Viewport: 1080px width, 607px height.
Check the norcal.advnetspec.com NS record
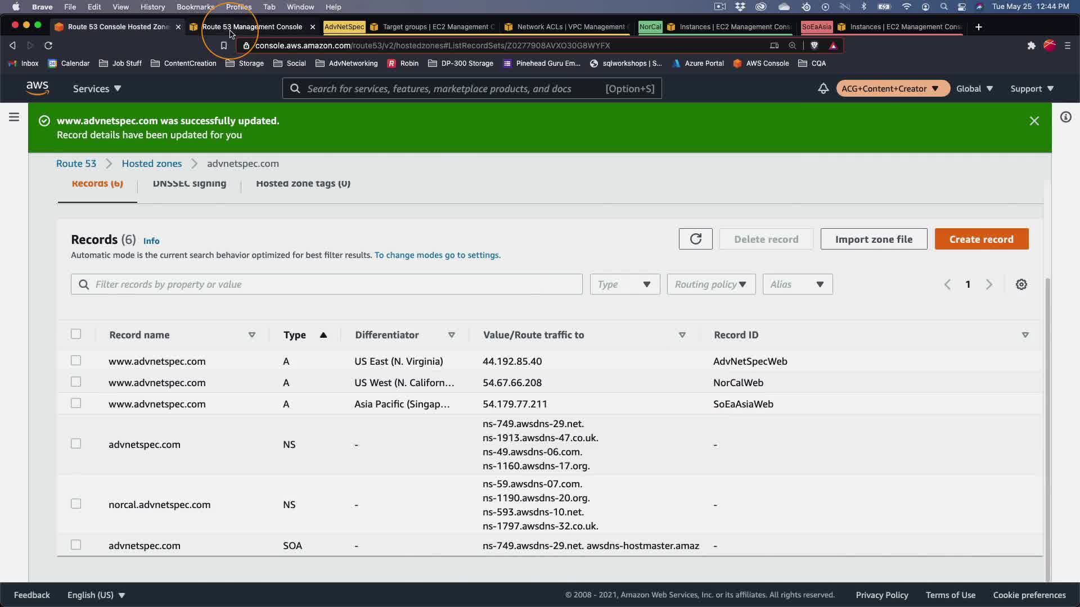(76, 504)
